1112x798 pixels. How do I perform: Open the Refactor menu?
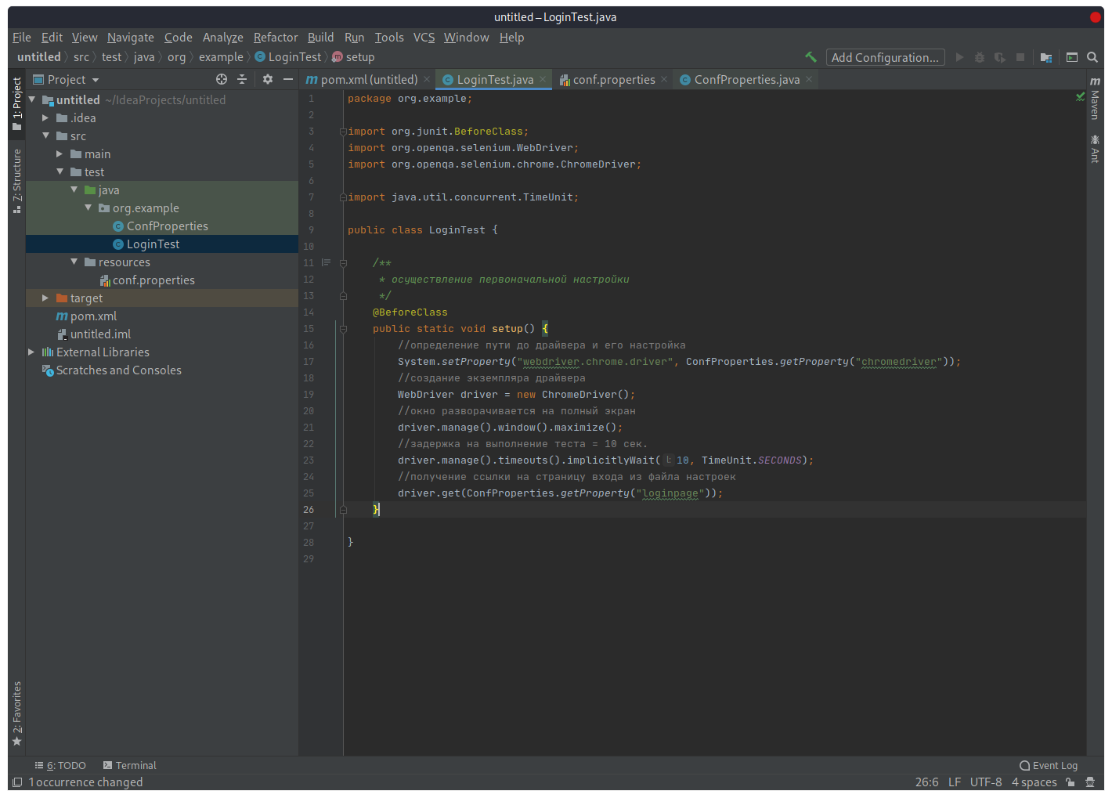pos(276,37)
